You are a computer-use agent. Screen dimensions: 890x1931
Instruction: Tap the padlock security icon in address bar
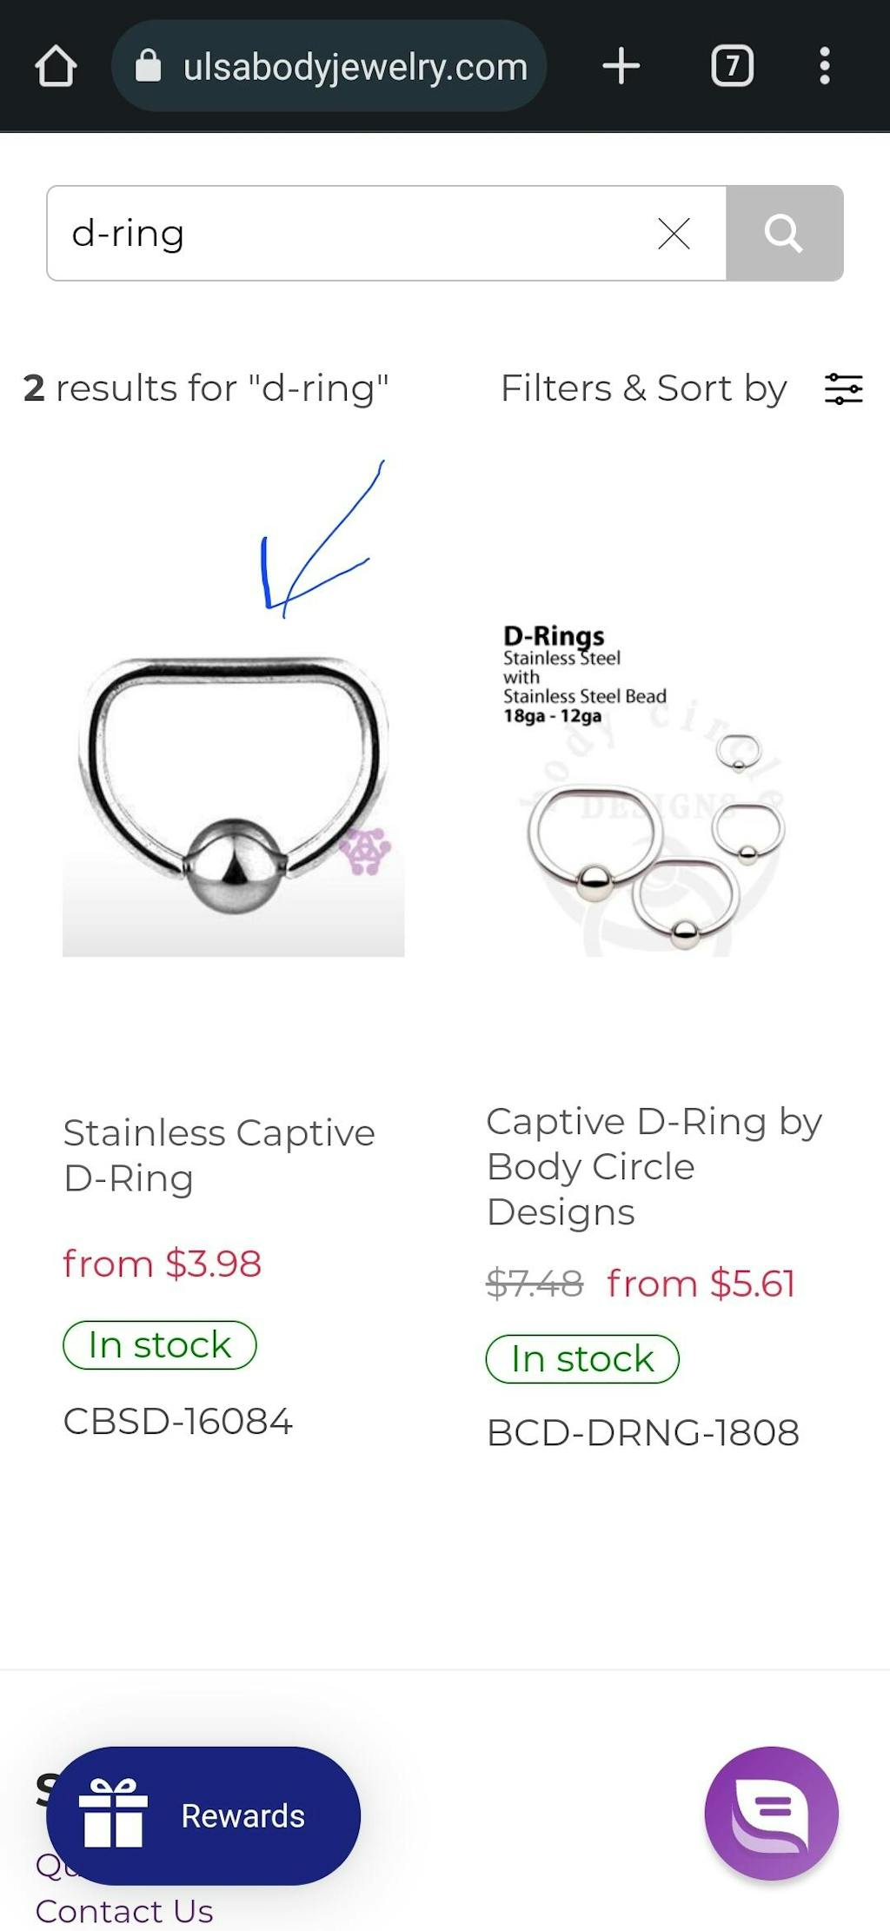click(x=148, y=65)
